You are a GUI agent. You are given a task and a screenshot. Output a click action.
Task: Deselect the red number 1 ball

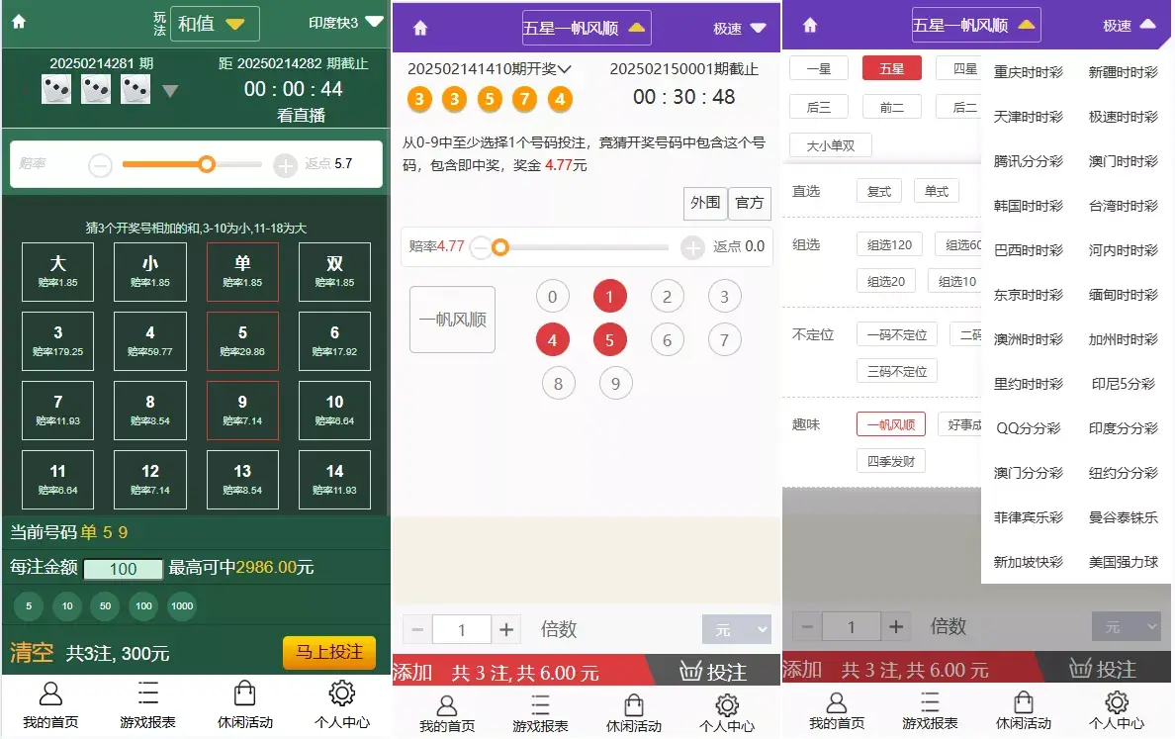click(609, 296)
